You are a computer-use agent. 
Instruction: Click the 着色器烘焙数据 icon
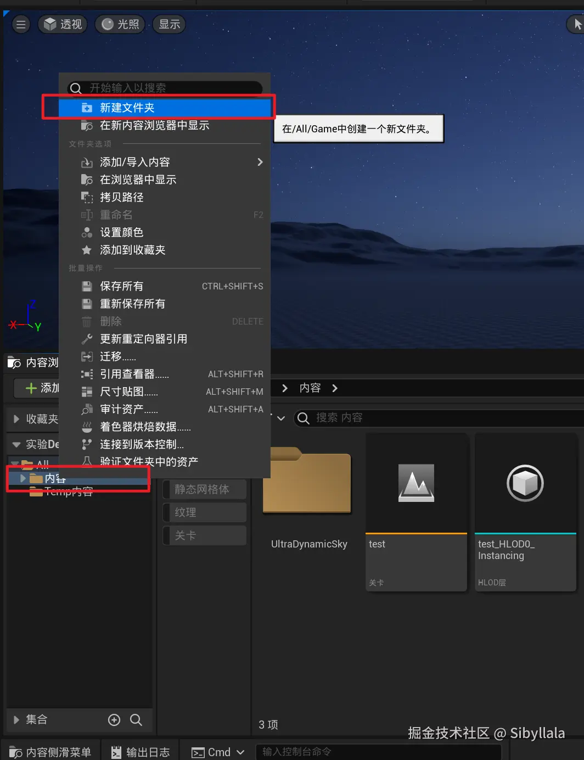87,427
